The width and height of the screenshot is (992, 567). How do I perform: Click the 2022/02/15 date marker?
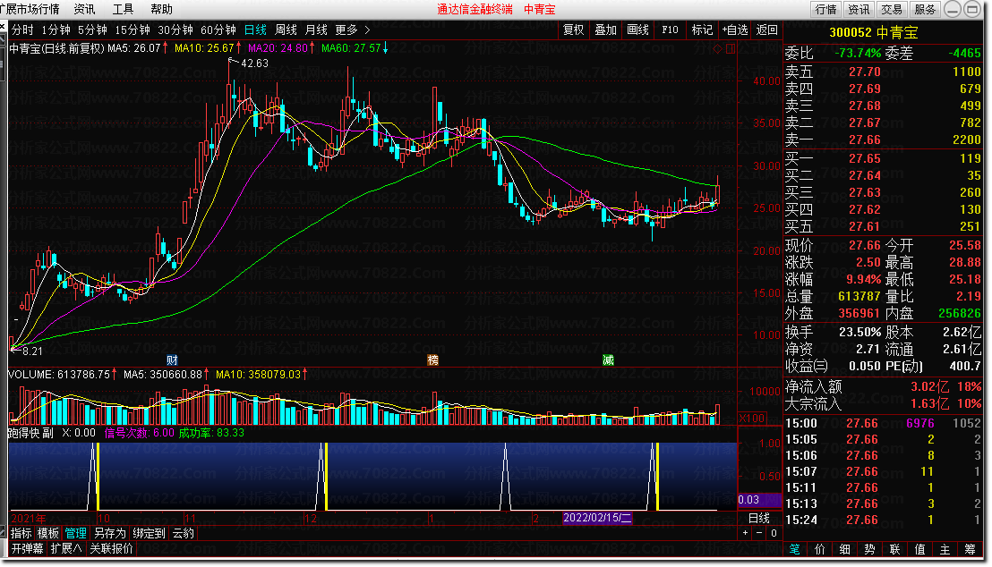pos(597,518)
